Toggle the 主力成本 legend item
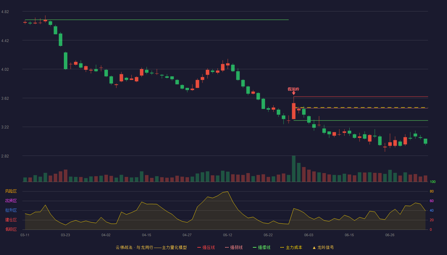This screenshot has width=447, height=255. click(x=291, y=247)
